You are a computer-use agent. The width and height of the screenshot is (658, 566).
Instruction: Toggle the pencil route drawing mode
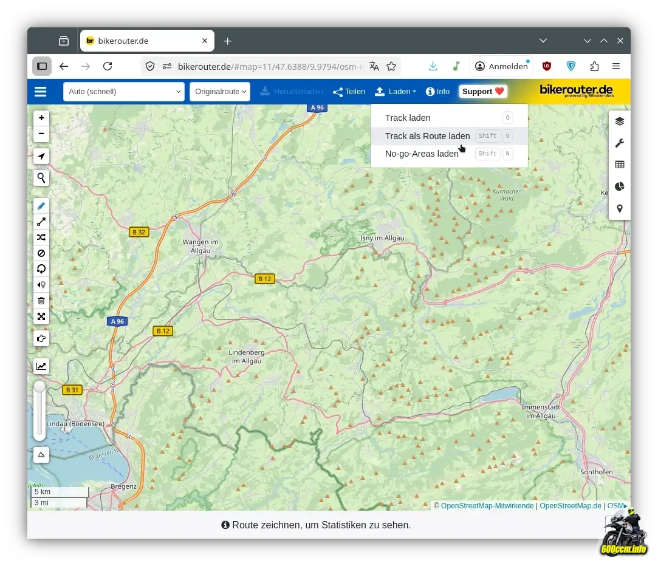click(41, 206)
